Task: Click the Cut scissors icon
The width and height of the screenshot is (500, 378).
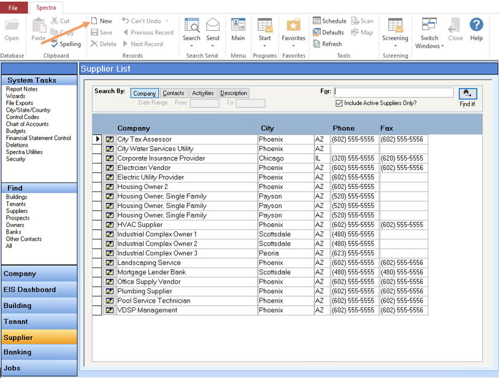Action: point(55,21)
